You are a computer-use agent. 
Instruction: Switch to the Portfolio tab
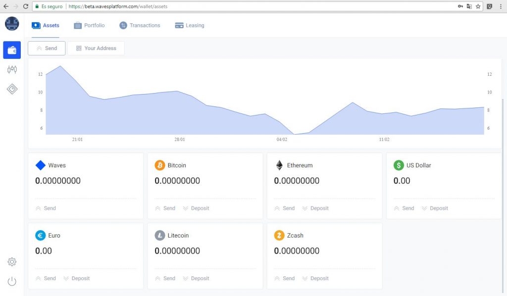pos(89,25)
